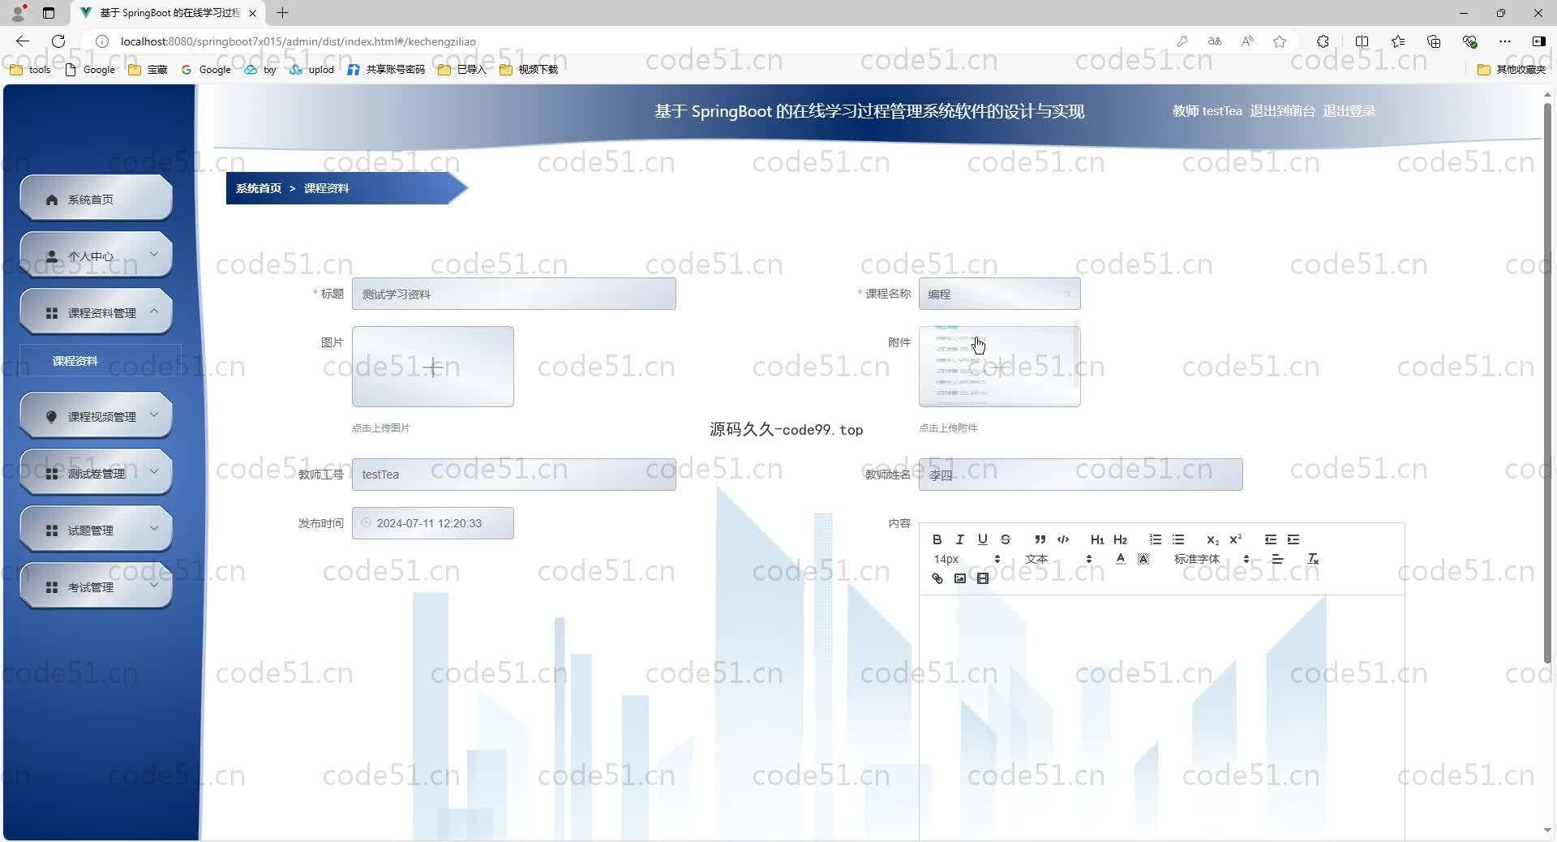The height and width of the screenshot is (842, 1557).
Task: Click 退出到前台 link in header
Action: 1282,111
